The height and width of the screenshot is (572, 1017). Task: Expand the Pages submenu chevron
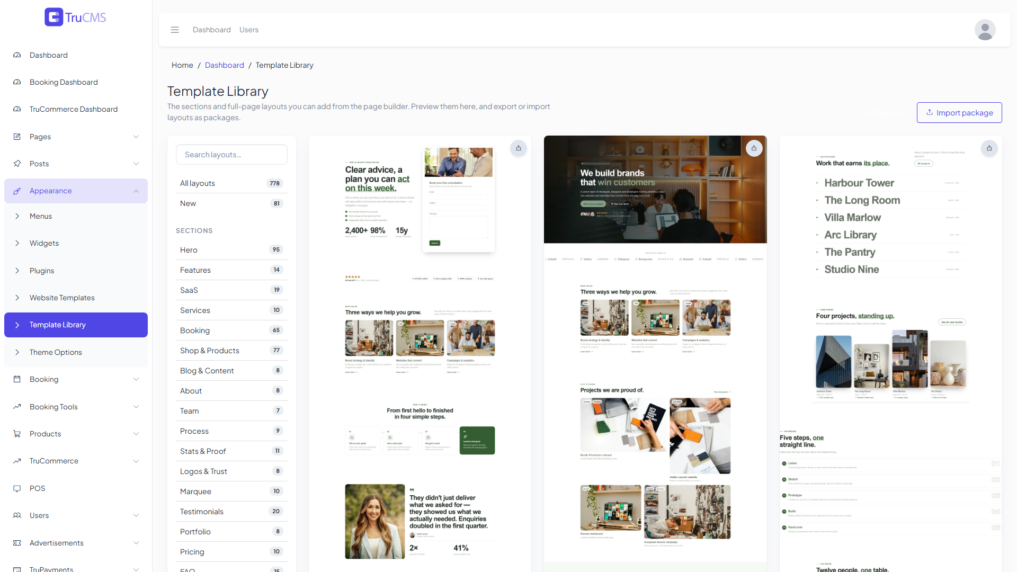coord(136,137)
